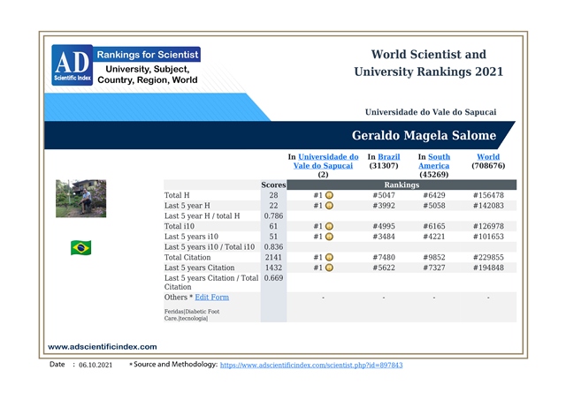This screenshot has width=566, height=400.
Task: Click the World ranking #229855
Action: click(x=488, y=257)
